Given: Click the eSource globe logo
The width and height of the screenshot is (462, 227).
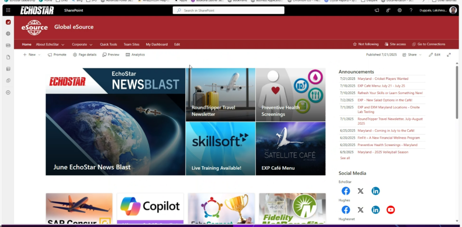Looking at the screenshot, I should click(34, 27).
